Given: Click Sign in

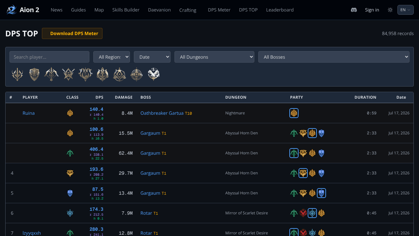Looking at the screenshot, I should click(372, 10).
